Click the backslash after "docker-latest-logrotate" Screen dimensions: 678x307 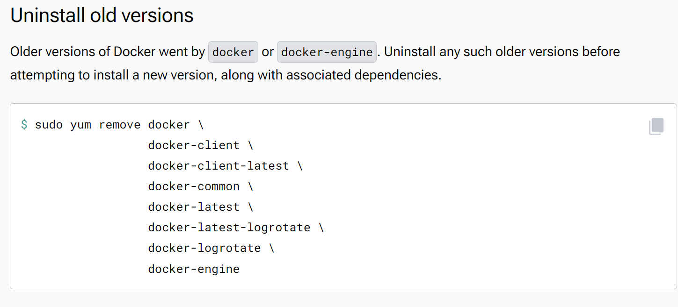coord(321,228)
